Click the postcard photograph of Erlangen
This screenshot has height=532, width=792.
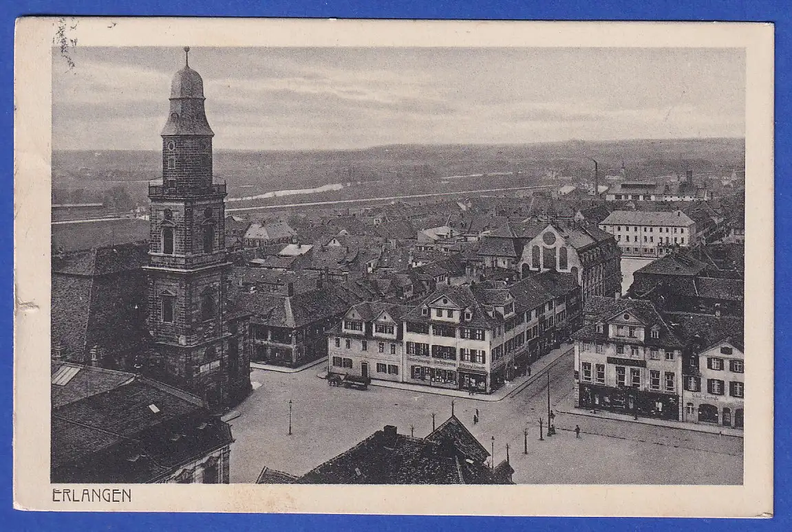(x=398, y=265)
